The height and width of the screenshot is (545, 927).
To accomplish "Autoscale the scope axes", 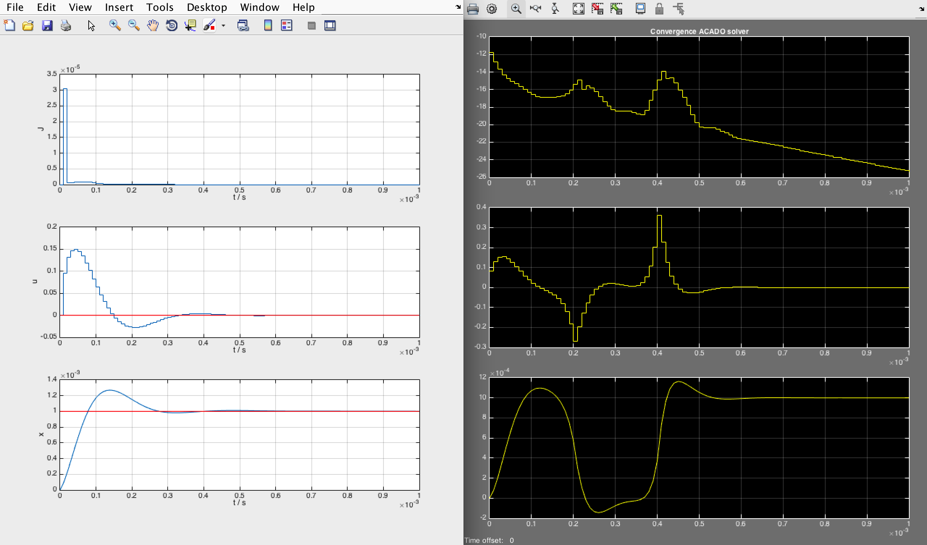I will pyautogui.click(x=578, y=8).
